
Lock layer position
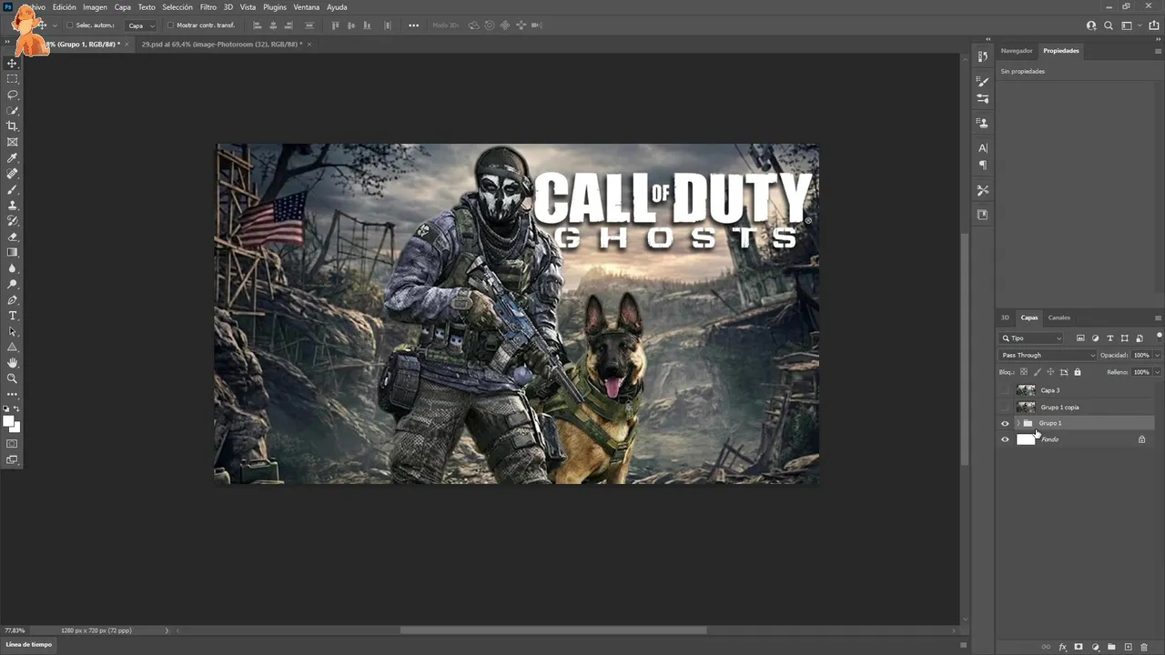pos(1050,372)
